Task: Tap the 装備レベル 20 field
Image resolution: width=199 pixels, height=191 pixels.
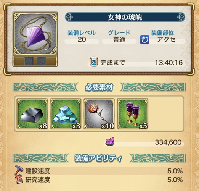Action: pyautogui.click(x=82, y=36)
